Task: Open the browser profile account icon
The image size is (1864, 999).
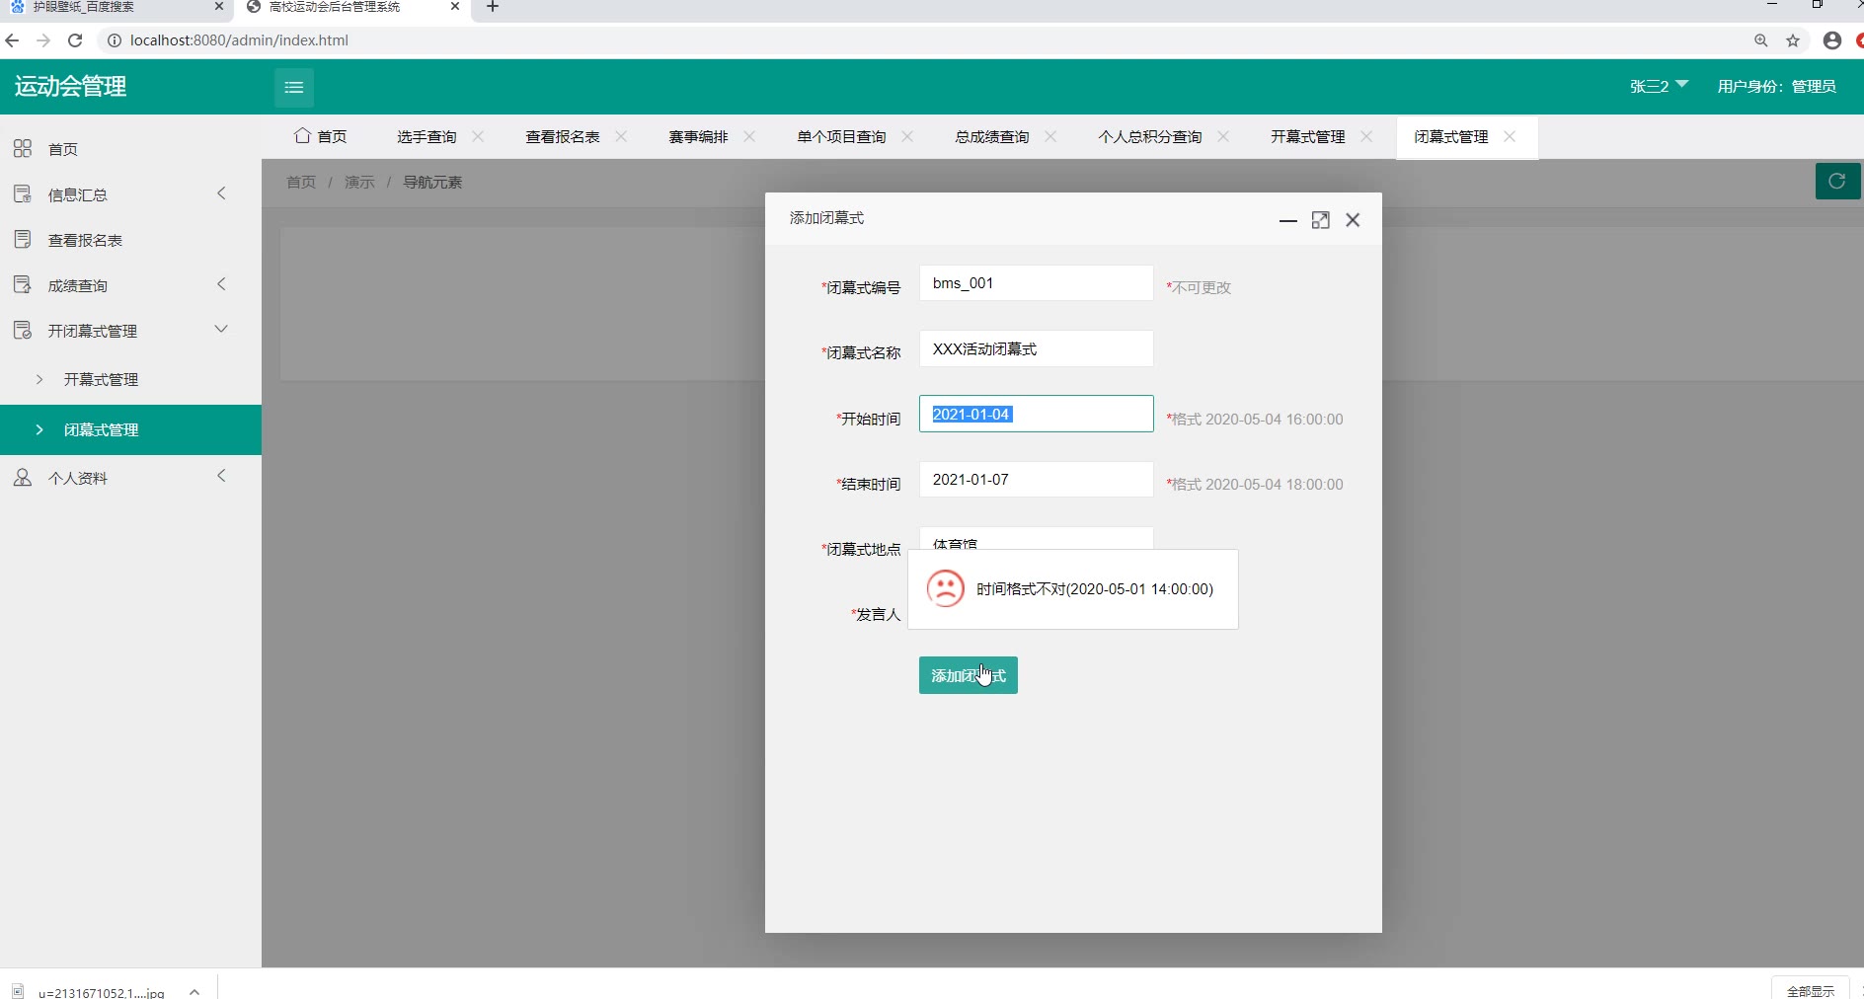Action: tap(1832, 40)
